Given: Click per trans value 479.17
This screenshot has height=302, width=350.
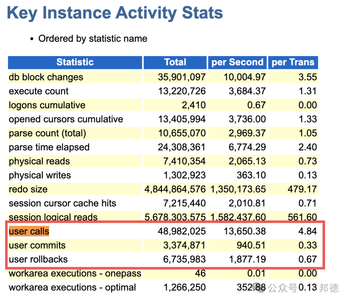Looking at the screenshot, I should (302, 189).
